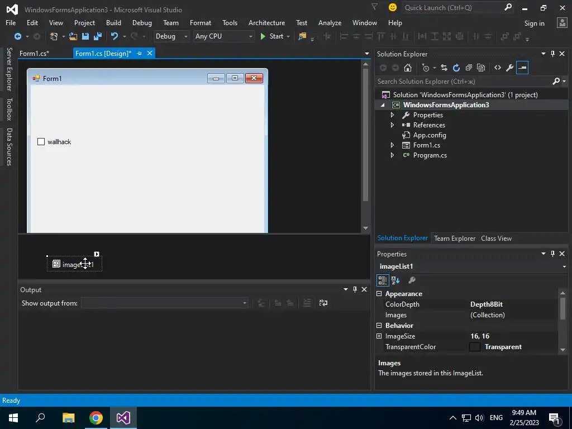Expand the Program.cs node
This screenshot has height=429, width=572.
(x=392, y=155)
